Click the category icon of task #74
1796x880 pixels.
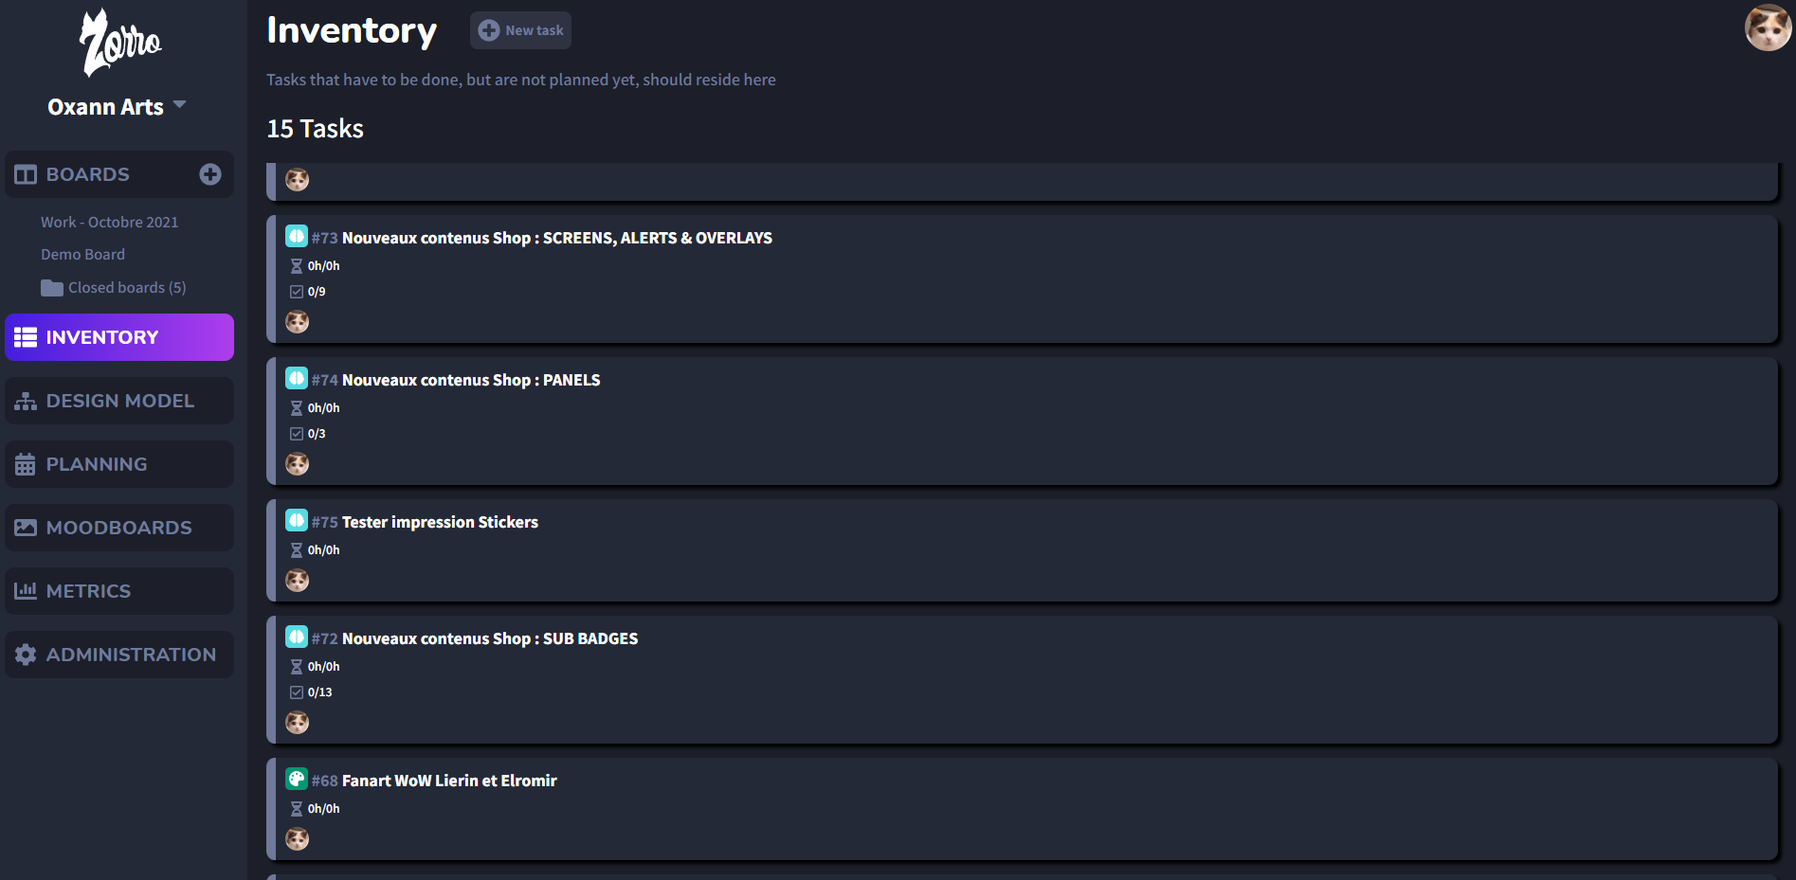tap(297, 378)
